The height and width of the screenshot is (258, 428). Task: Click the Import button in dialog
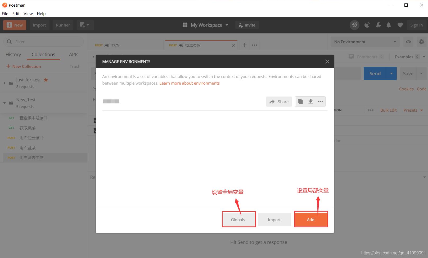coord(274,220)
